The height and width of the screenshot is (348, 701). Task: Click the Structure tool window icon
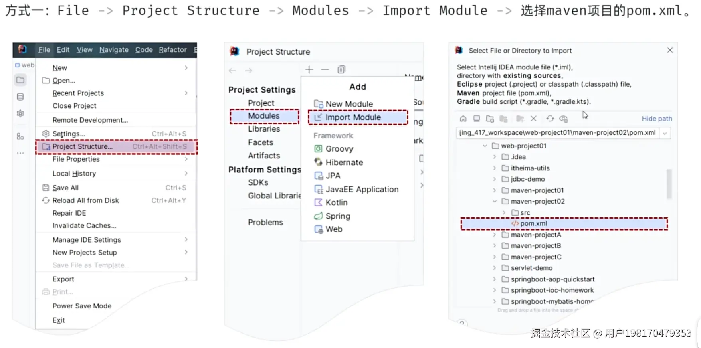[20, 136]
